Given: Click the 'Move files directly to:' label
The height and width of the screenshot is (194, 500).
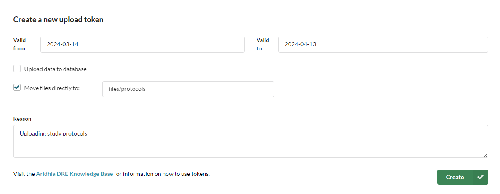Looking at the screenshot, I should point(52,88).
